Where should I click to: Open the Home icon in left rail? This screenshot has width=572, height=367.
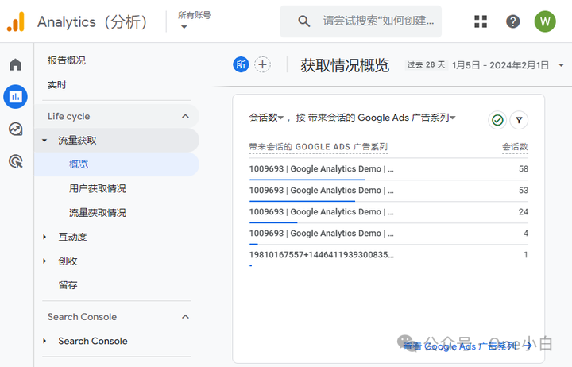tap(15, 64)
